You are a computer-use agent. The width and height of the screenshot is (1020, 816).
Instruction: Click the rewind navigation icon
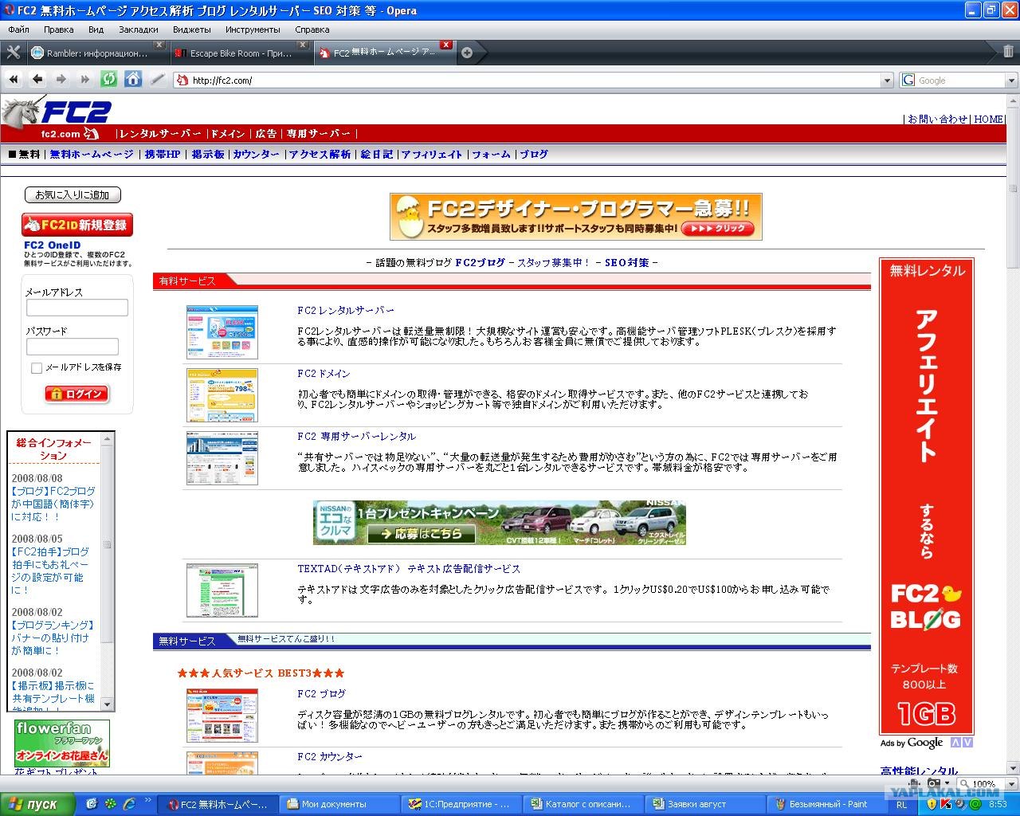[14, 79]
